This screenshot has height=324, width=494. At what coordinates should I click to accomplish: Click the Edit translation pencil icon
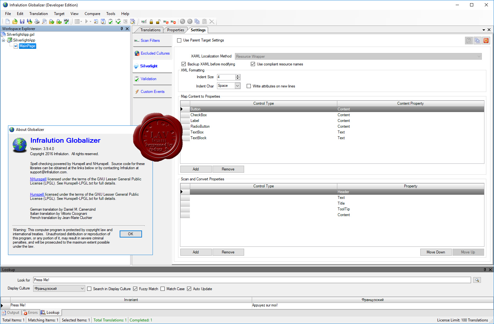coord(144,21)
